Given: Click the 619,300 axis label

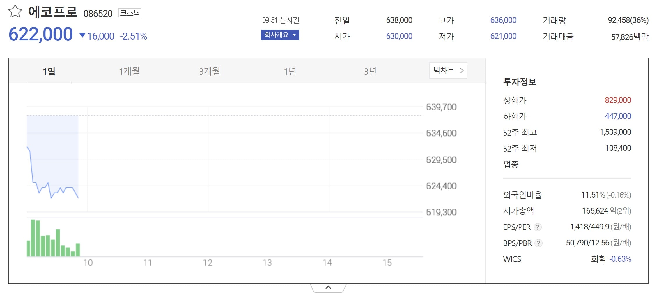Looking at the screenshot, I should pyautogui.click(x=441, y=212).
